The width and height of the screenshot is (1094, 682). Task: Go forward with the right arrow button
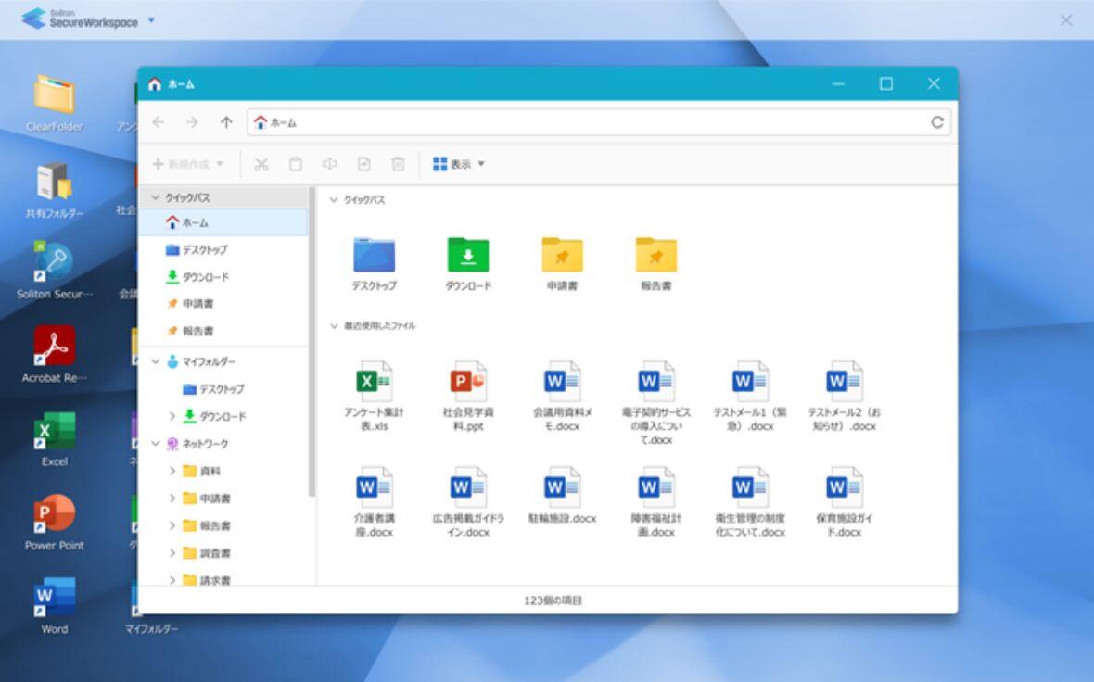pyautogui.click(x=192, y=122)
